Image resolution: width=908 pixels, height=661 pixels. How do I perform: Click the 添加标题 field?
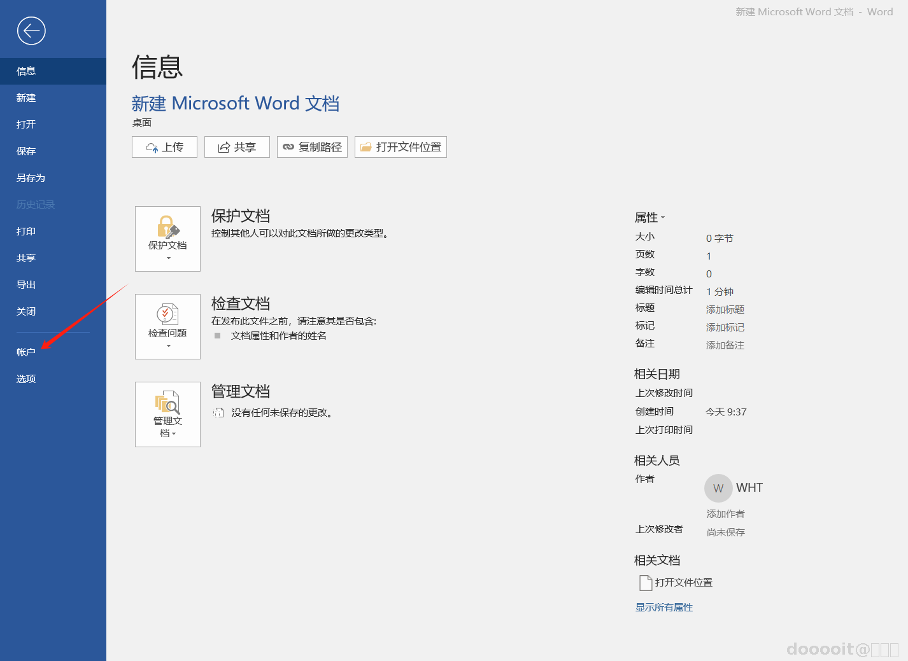tap(725, 309)
